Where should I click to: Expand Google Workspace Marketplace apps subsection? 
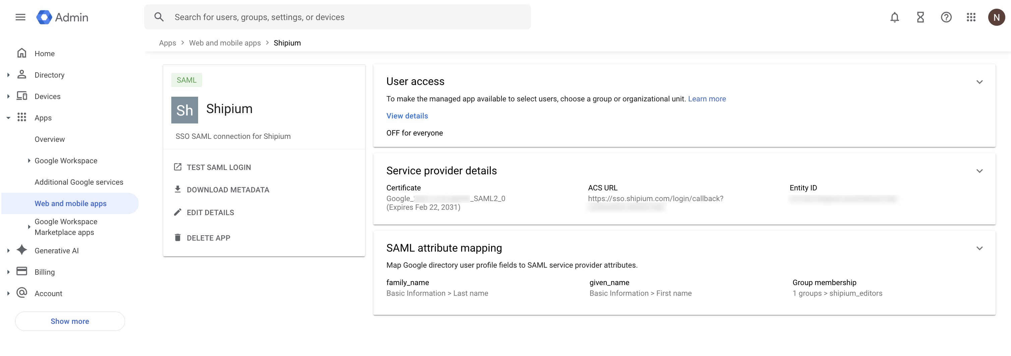pos(29,227)
